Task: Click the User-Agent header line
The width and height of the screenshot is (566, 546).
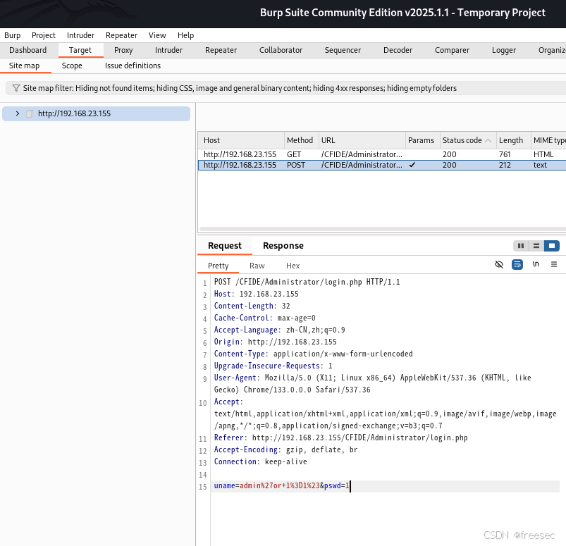Action: pyautogui.click(x=373, y=383)
